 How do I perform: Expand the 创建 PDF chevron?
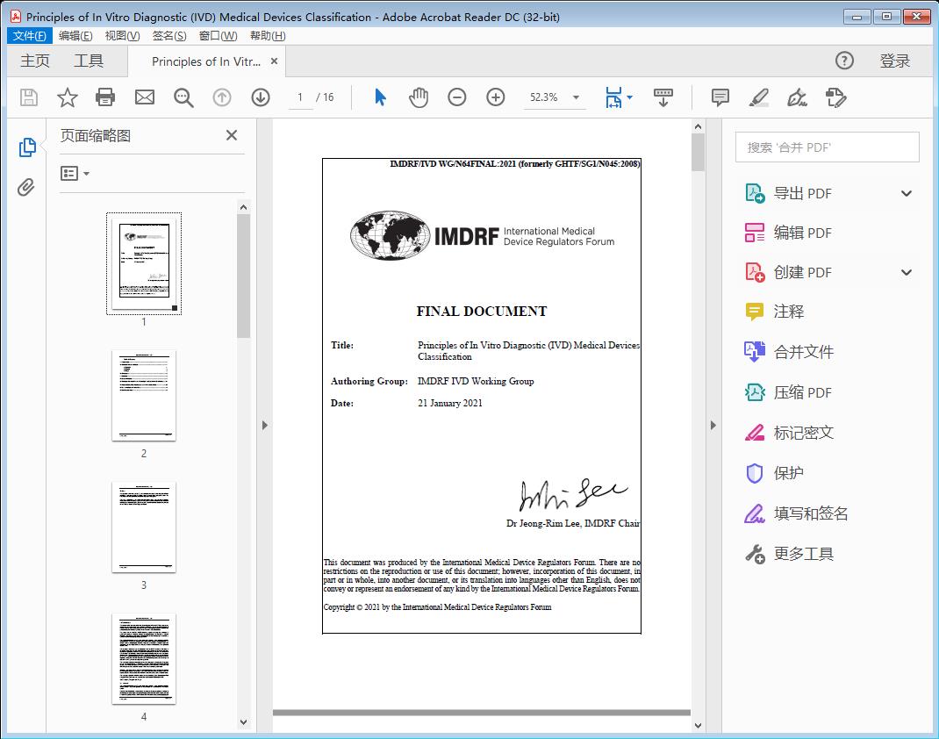(x=907, y=272)
